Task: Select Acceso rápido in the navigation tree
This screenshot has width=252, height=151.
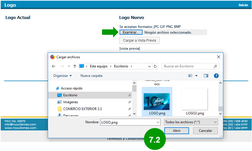Action: coord(72,88)
